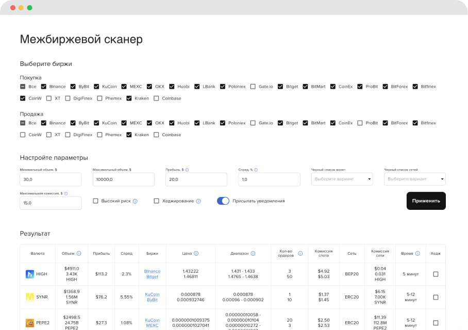Click Минимальный объем input field
468x330 pixels.
pos(51,179)
